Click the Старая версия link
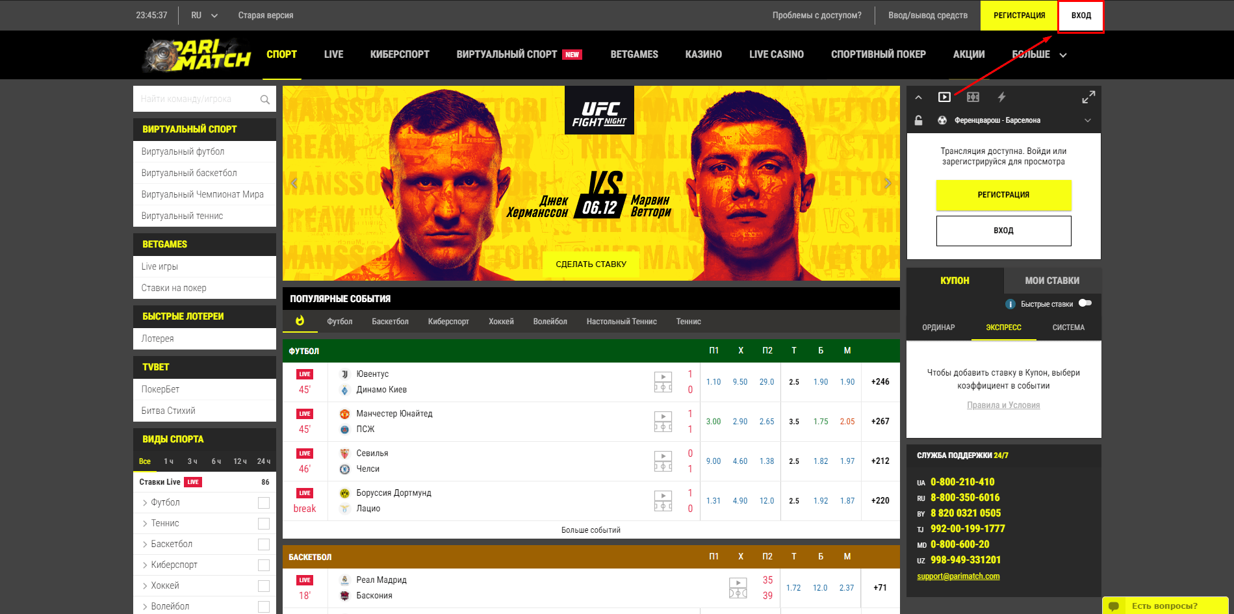The width and height of the screenshot is (1234, 614). tap(265, 15)
